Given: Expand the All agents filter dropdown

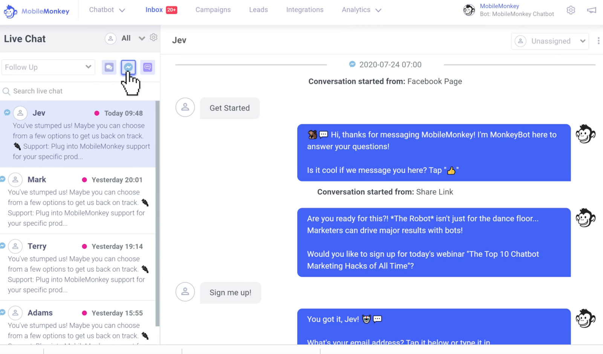Looking at the screenshot, I should point(133,38).
